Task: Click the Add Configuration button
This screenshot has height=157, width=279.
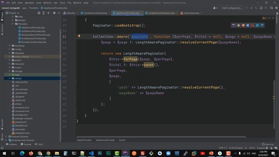Action: (232, 8)
